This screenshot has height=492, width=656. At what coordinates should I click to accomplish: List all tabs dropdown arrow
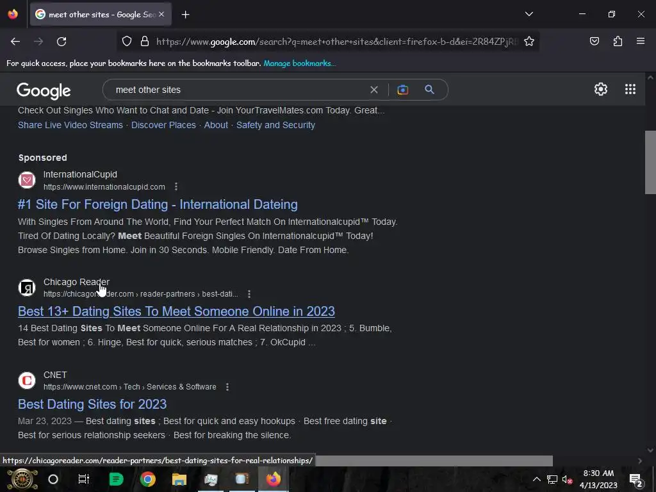point(529,14)
